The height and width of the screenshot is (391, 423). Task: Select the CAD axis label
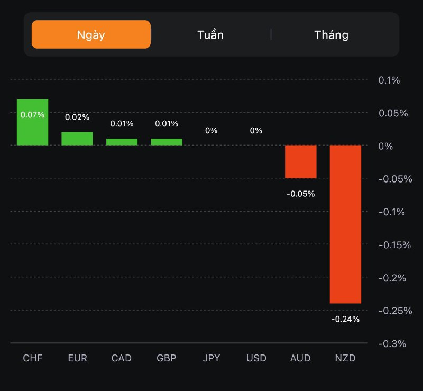122,358
